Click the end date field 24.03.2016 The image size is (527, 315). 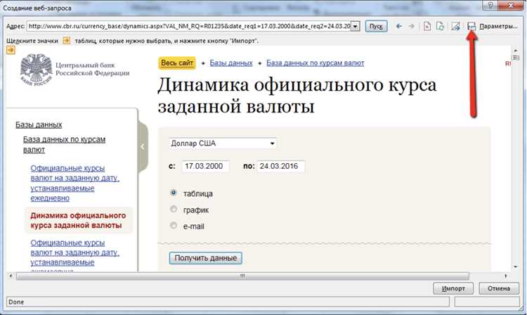pyautogui.click(x=281, y=167)
